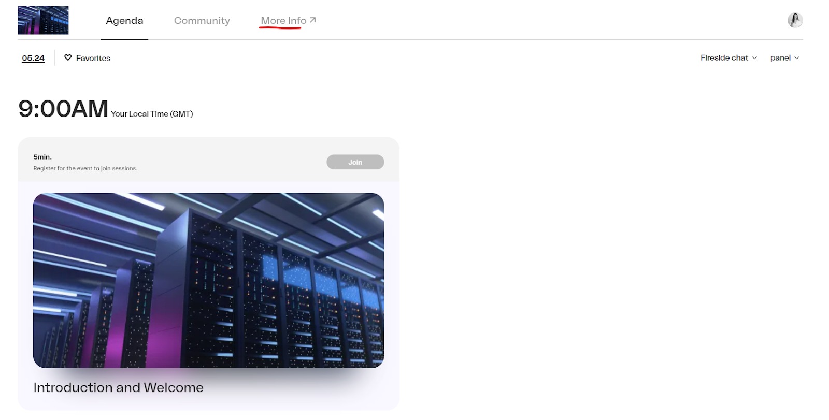
Task: Open the user profile avatar
Action: tap(795, 20)
